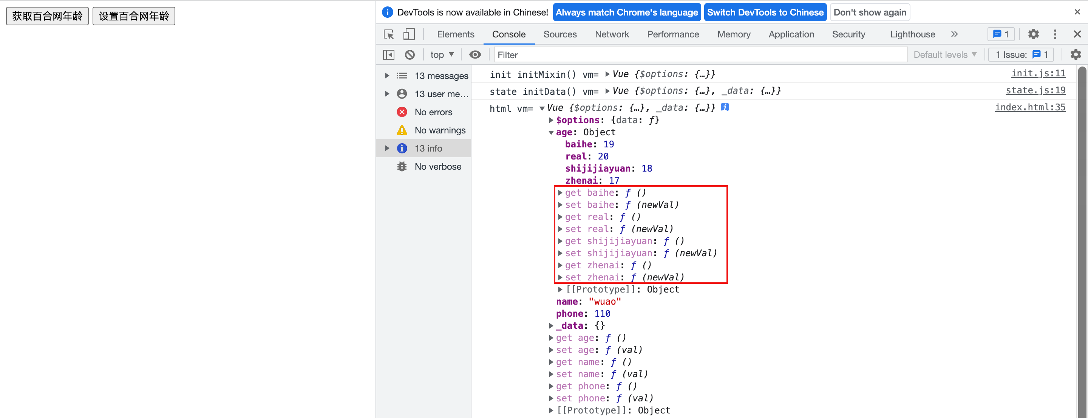
Task: Select the Console tab
Action: pos(508,34)
